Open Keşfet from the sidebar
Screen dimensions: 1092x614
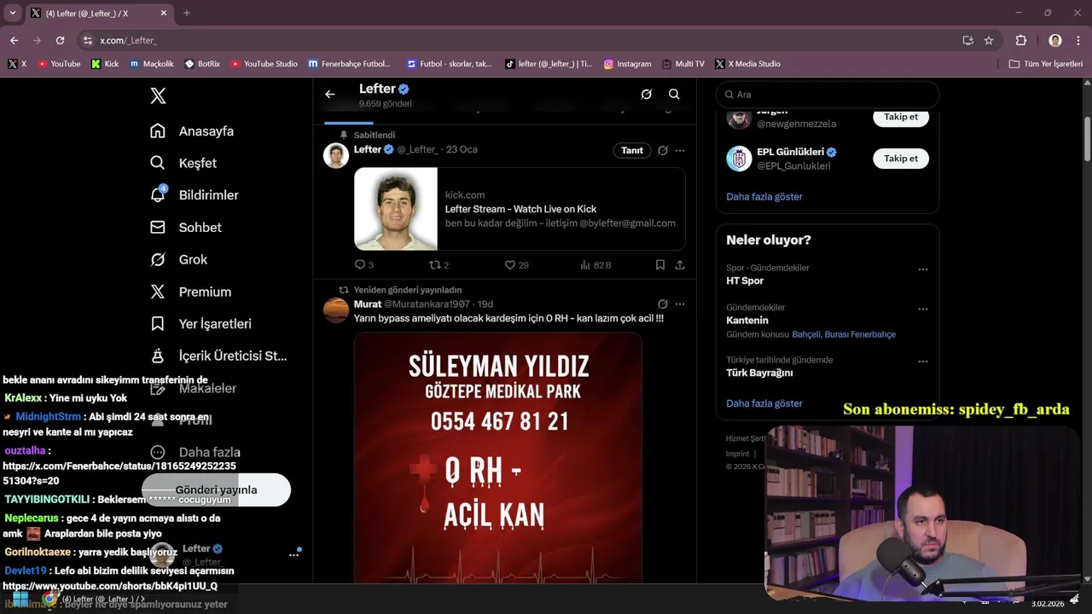click(x=183, y=163)
